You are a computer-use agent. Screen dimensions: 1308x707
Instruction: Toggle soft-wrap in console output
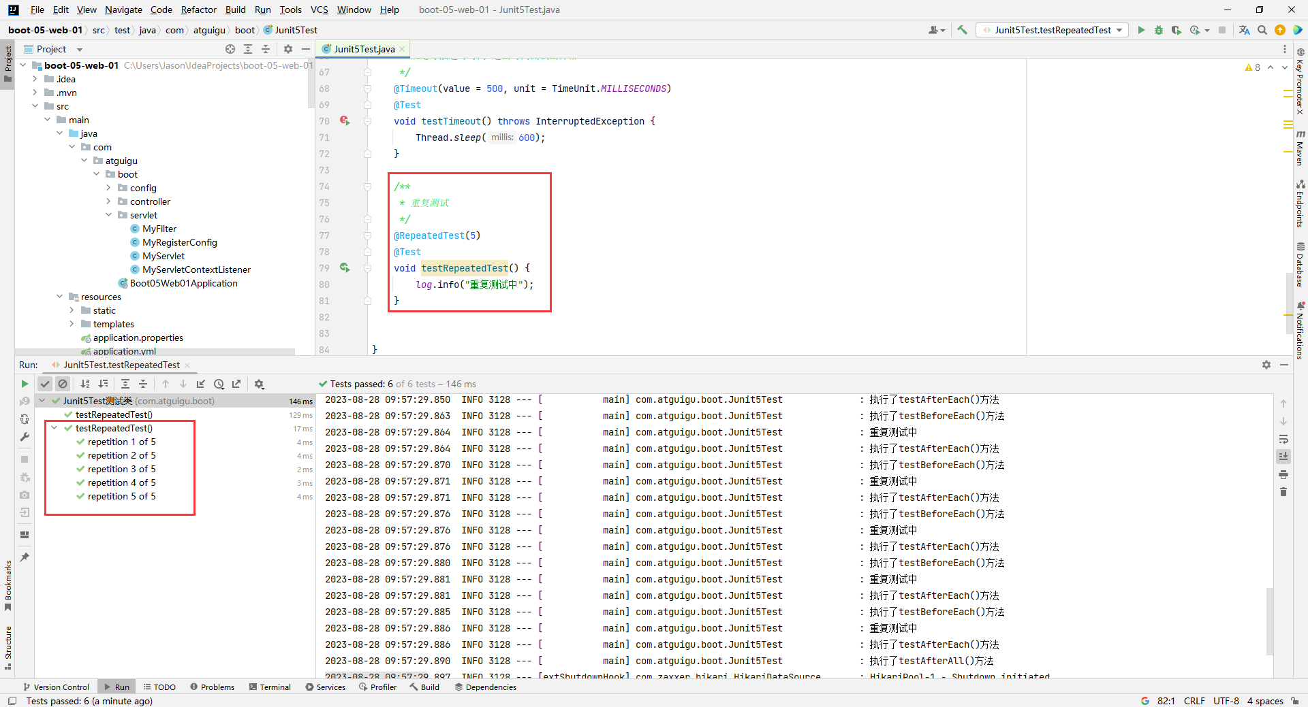[x=1283, y=439]
